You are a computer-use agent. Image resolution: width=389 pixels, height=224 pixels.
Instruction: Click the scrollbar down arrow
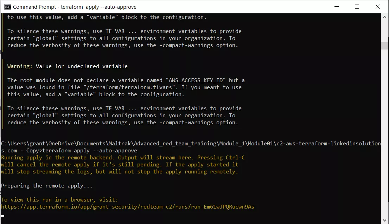coord(384,220)
